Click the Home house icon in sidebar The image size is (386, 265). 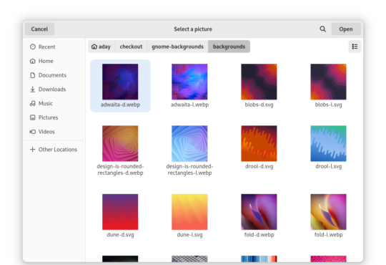click(33, 61)
